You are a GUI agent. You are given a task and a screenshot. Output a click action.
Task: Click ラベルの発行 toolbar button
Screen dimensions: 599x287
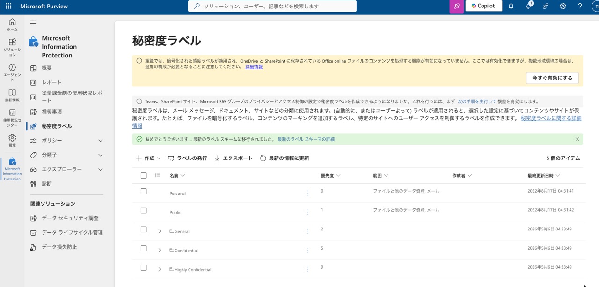click(187, 158)
